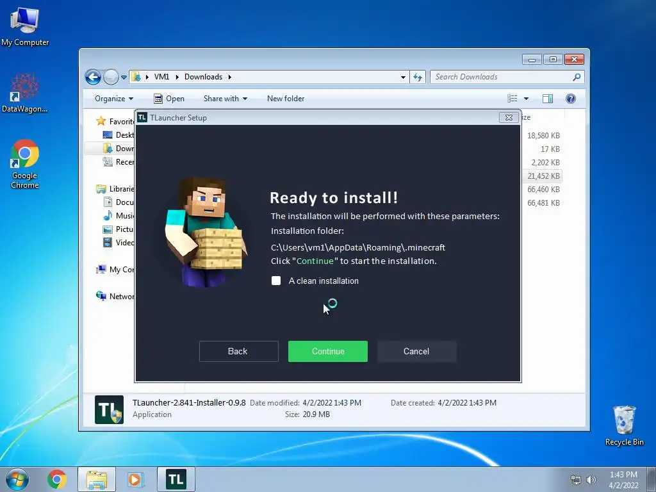The height and width of the screenshot is (492, 656).
Task: Select Libraries in navigation pane
Action: [x=115, y=189]
